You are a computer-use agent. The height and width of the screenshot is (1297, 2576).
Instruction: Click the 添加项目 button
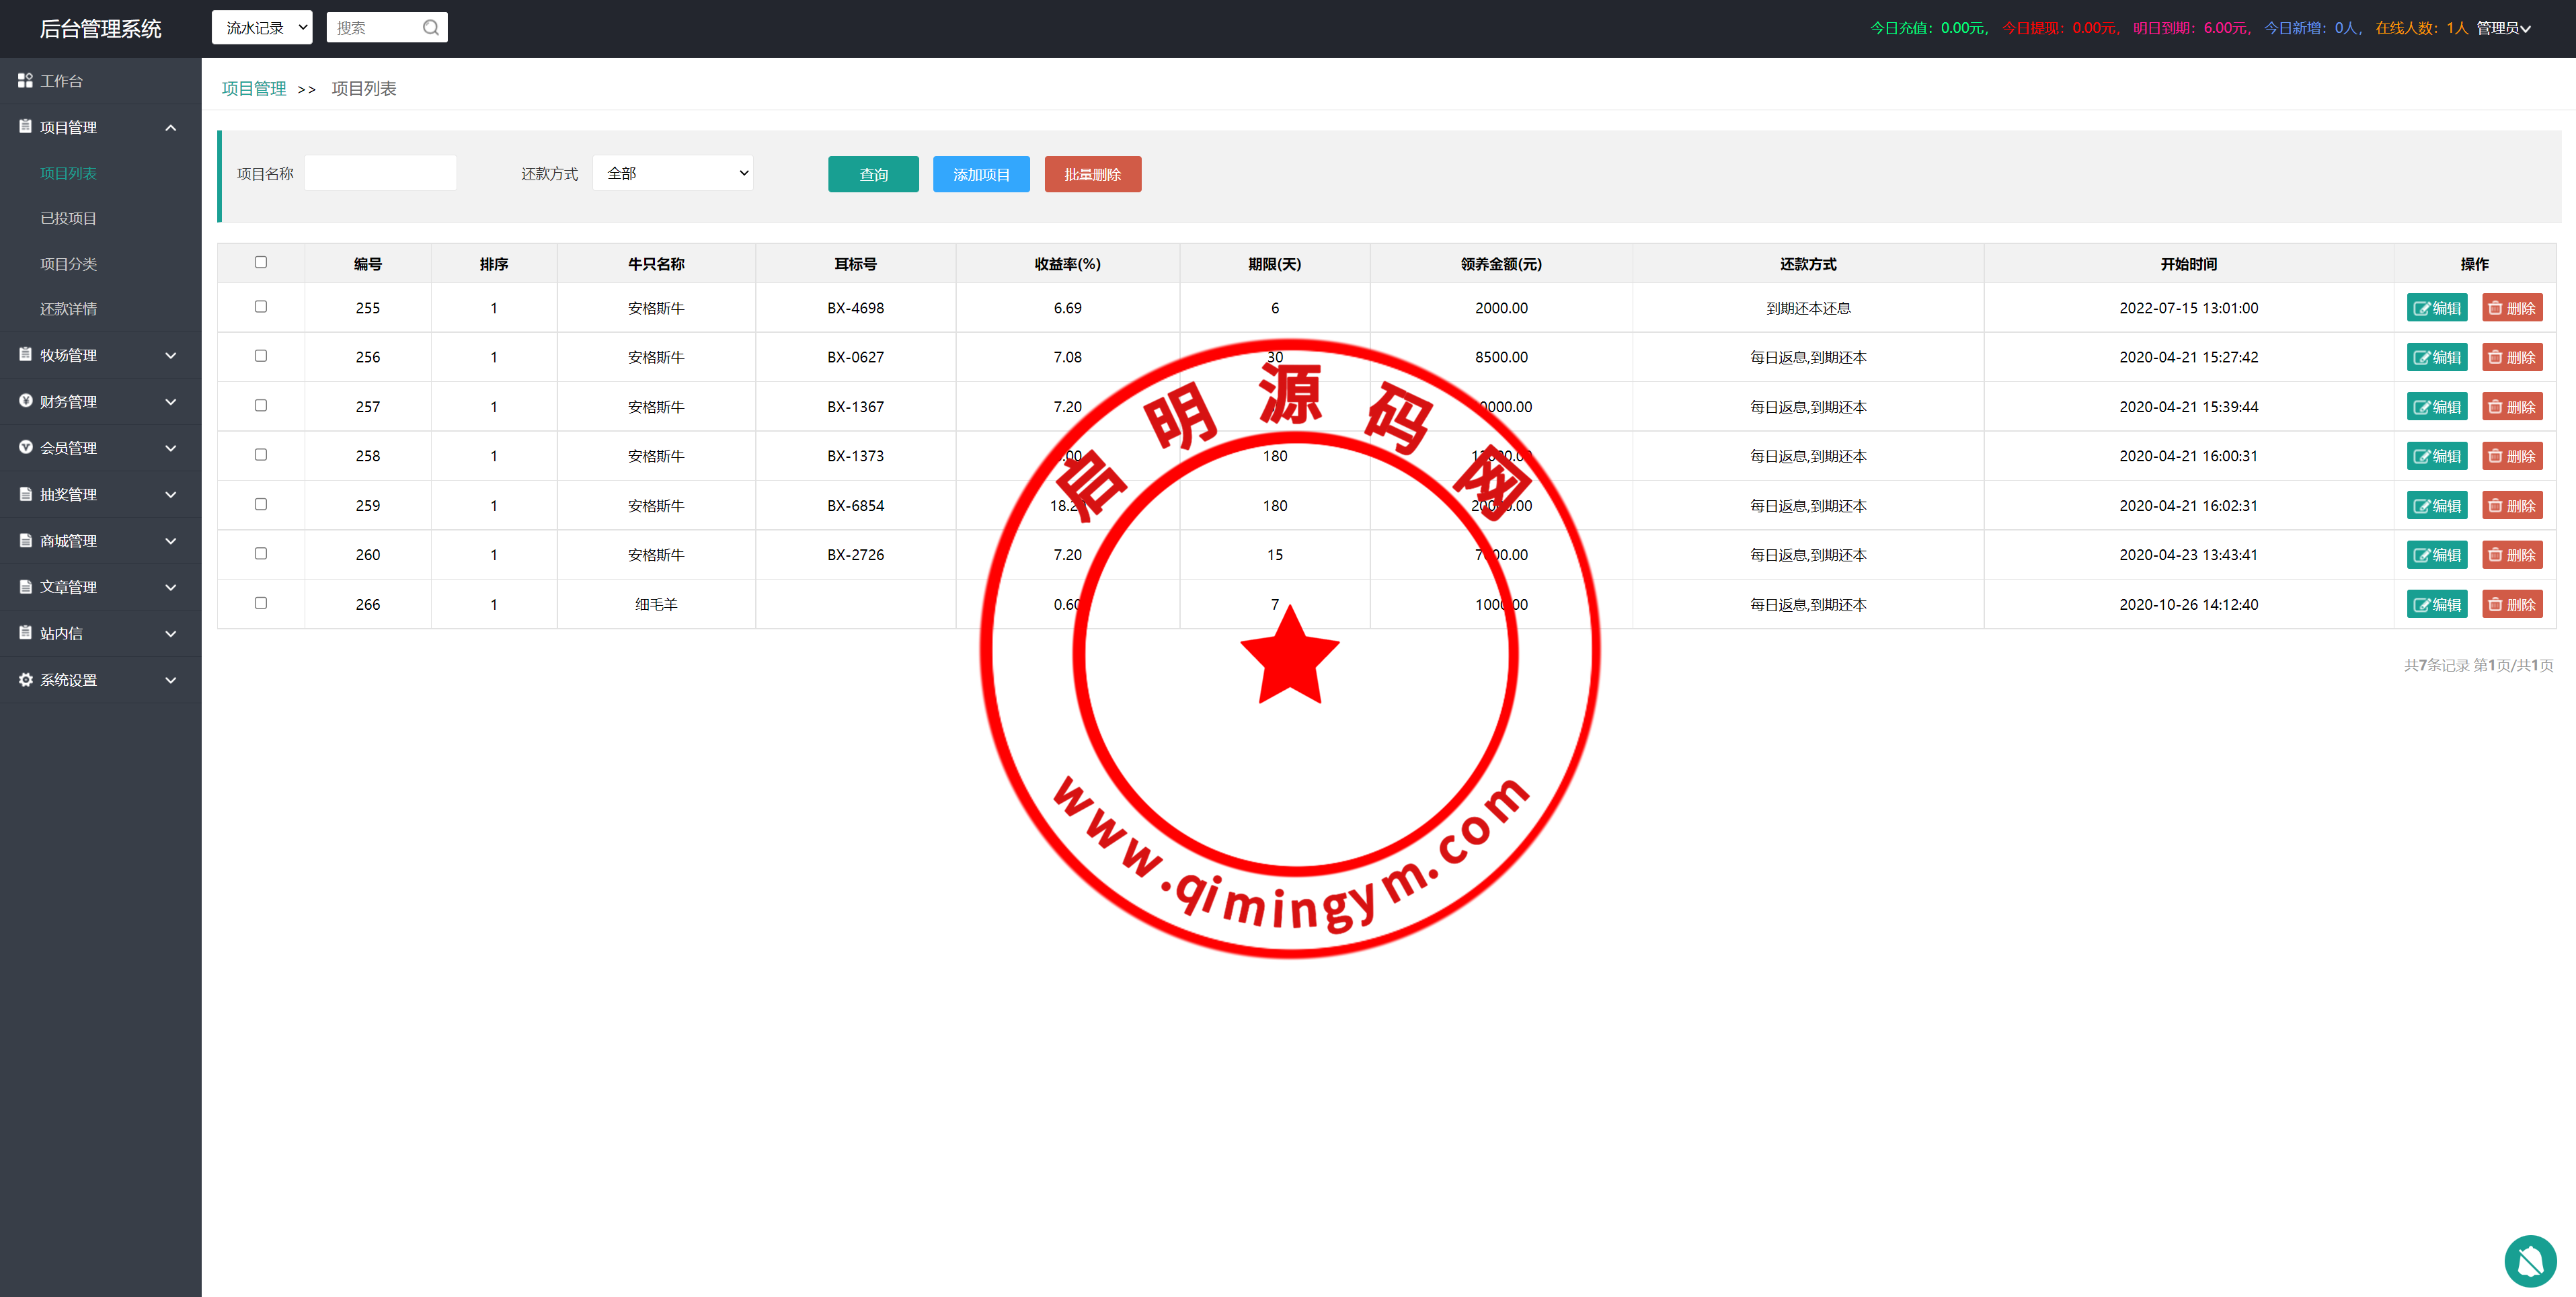click(x=981, y=174)
